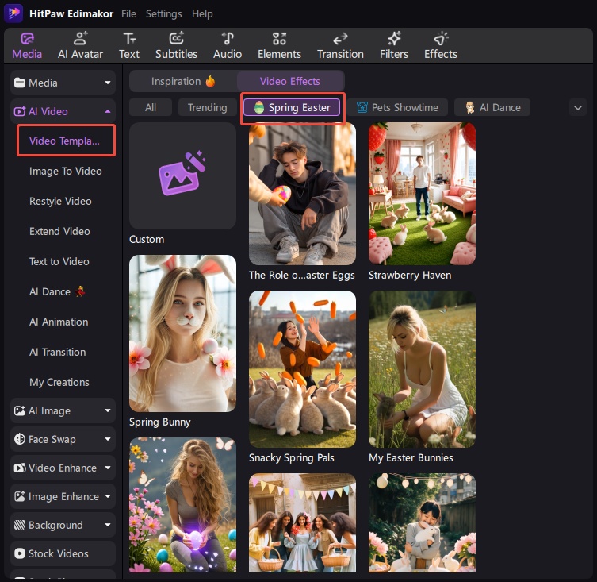
Task: Select the Text tool
Action: 129,45
